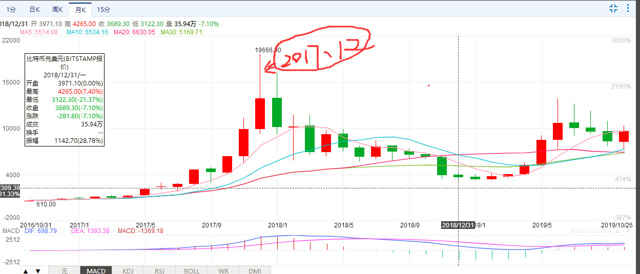Switch to the 周K weekly chart tab

click(57, 9)
